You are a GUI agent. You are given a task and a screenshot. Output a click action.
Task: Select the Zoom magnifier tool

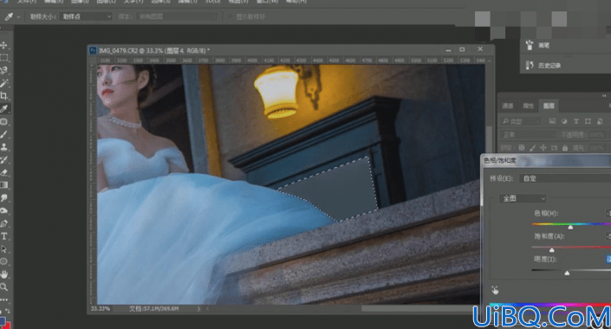click(3, 287)
